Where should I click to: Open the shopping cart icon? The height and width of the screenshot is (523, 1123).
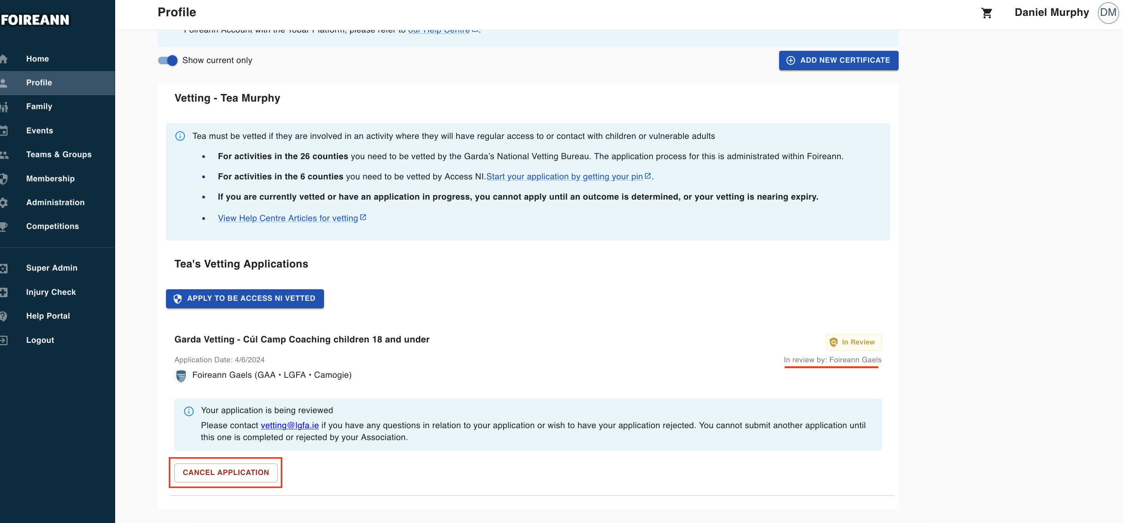tap(986, 13)
